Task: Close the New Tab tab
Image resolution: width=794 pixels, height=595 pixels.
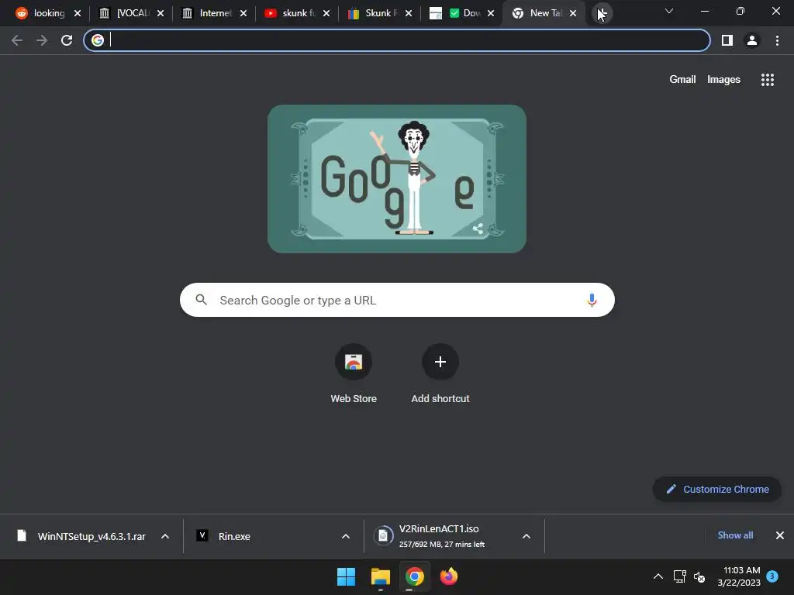Action: point(573,13)
